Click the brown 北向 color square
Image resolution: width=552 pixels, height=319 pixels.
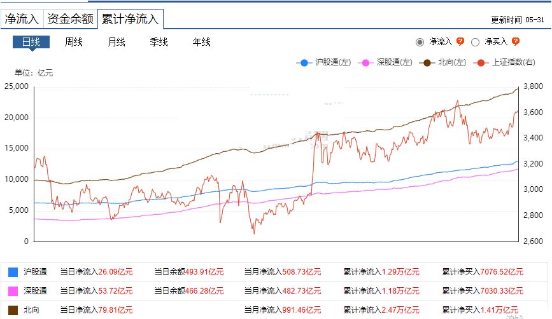13,310
